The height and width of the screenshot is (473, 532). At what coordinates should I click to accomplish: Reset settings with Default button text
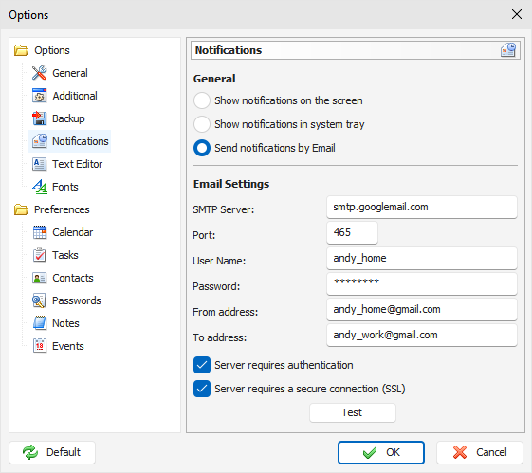(64, 452)
